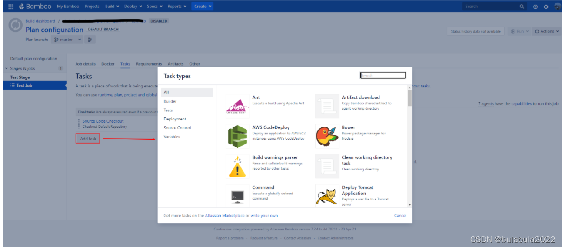Select the Build warnings parser icon
562x247 pixels.
tap(237, 166)
